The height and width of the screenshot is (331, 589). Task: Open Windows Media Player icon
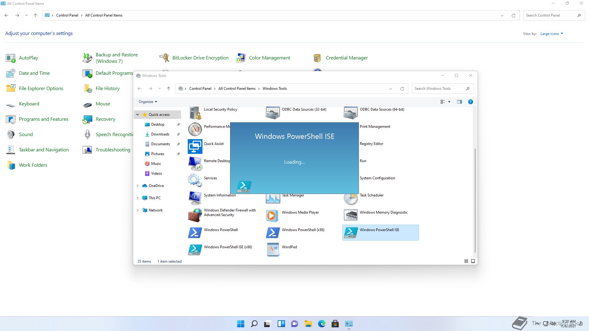point(273,215)
